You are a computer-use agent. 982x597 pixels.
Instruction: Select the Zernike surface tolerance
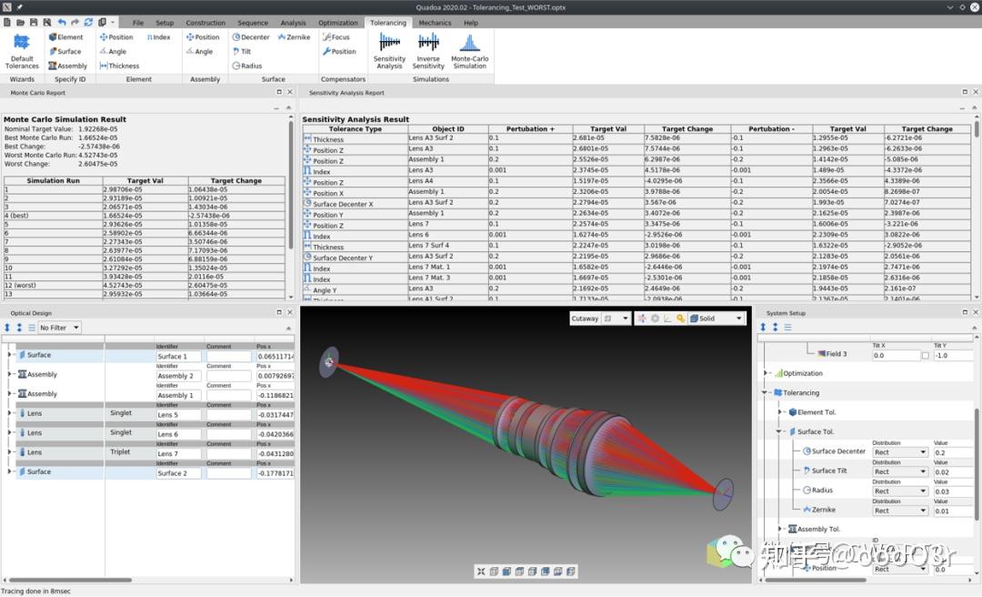point(294,37)
